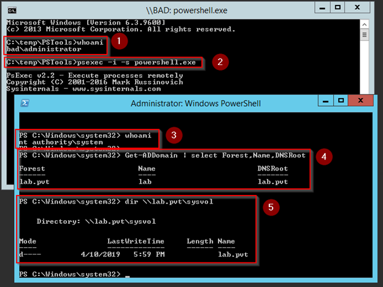Click the scroll-up arrow in the \\BAD window
This screenshot has width=383, height=287.
(x=365, y=25)
